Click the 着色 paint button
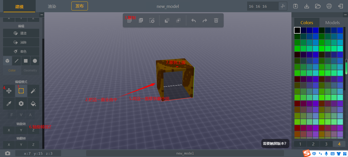 [x=21, y=51]
